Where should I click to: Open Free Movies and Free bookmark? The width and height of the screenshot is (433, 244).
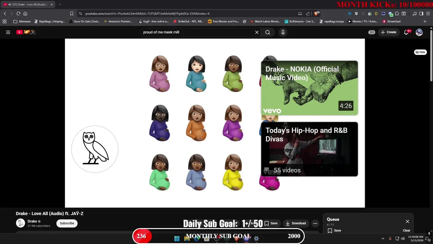pyautogui.click(x=223, y=21)
